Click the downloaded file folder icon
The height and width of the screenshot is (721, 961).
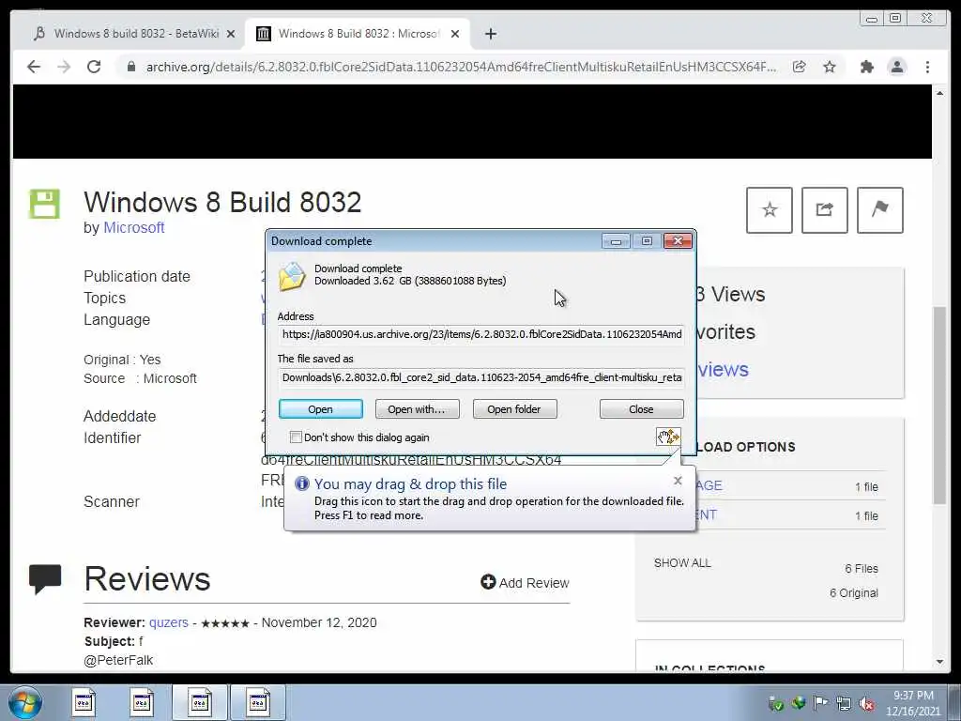[x=292, y=277]
